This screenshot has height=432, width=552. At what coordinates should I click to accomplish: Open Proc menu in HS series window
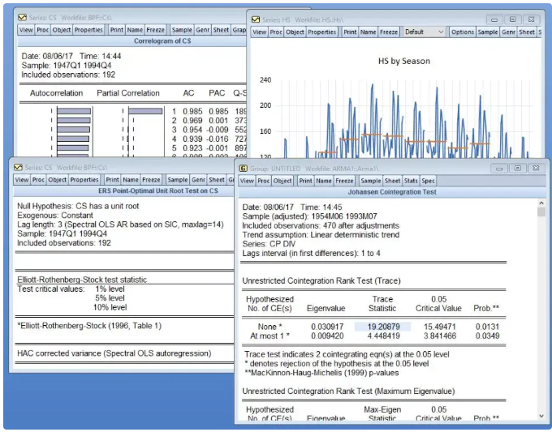[x=276, y=32]
